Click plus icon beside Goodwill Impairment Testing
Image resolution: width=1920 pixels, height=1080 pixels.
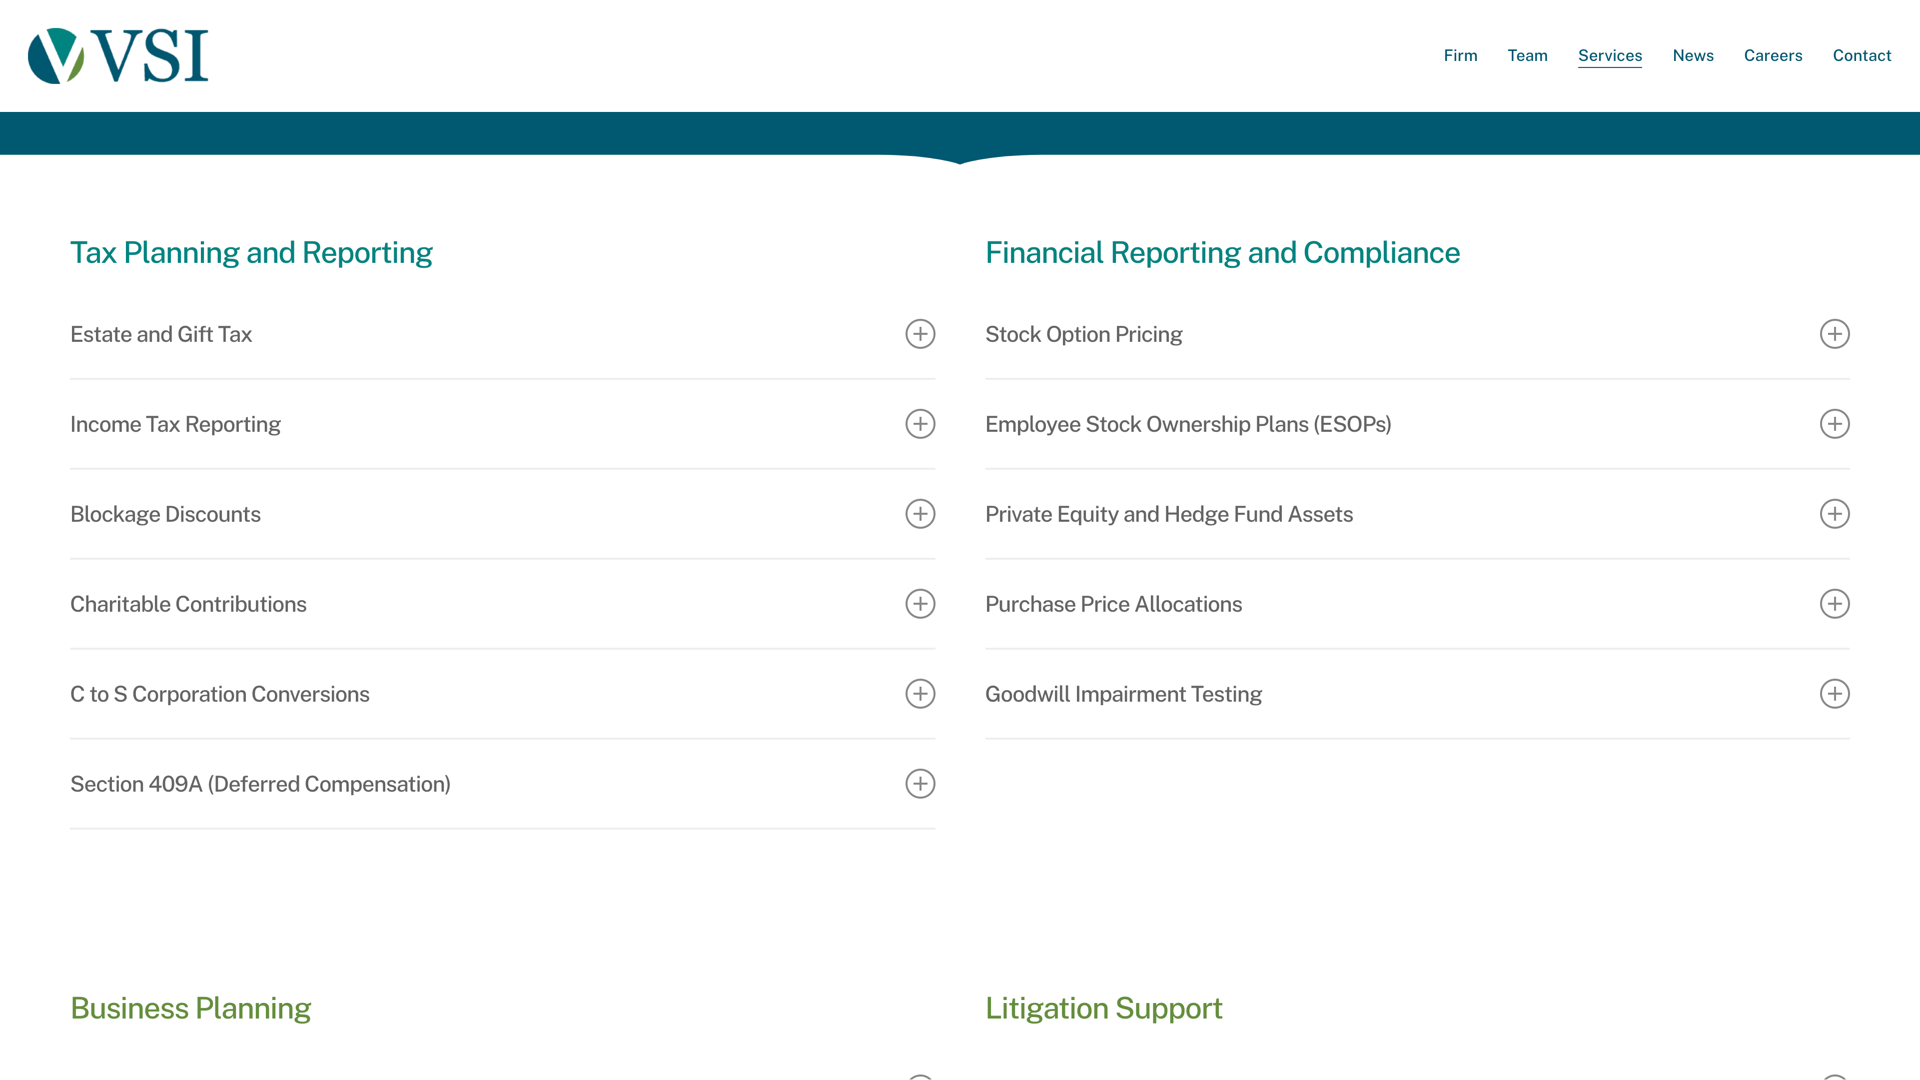[x=1834, y=694]
